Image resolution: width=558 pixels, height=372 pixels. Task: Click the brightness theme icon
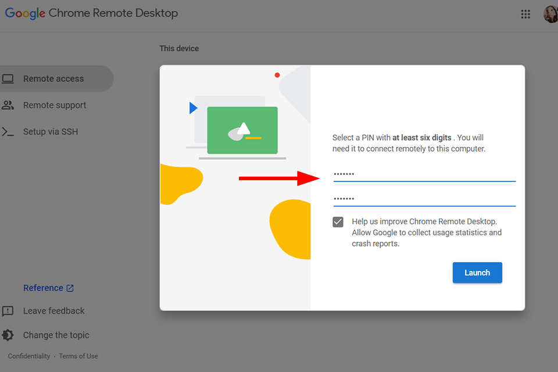click(x=8, y=335)
